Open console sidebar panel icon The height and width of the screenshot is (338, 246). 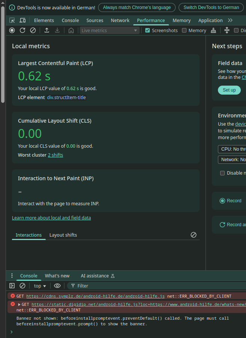(12, 286)
